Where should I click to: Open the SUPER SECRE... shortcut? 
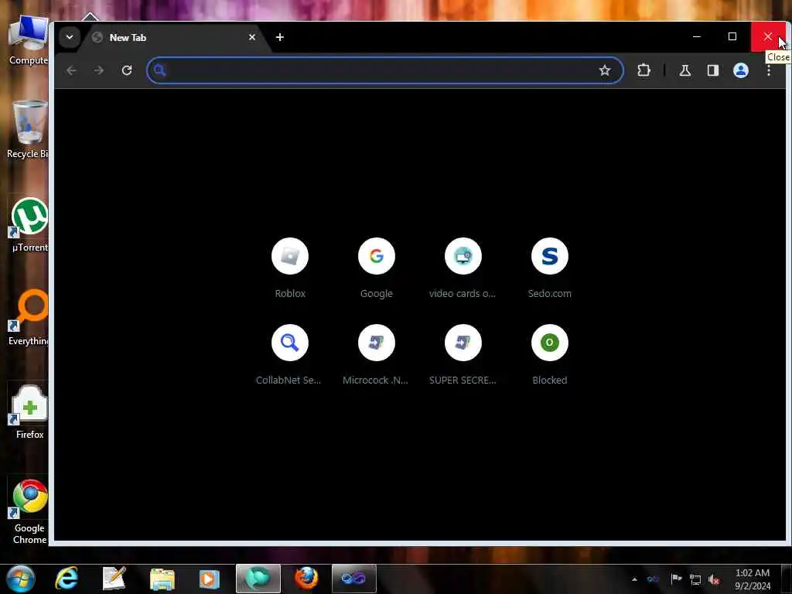coord(463,355)
